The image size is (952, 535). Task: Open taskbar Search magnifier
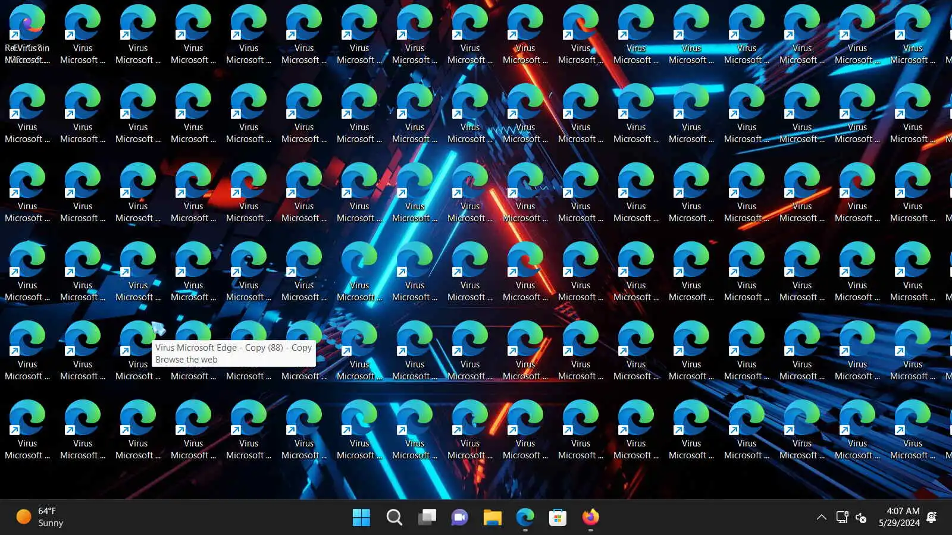(x=394, y=517)
